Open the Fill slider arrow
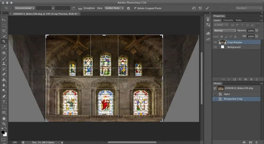Screen dimensions: 264x144 (x=257, y=36)
